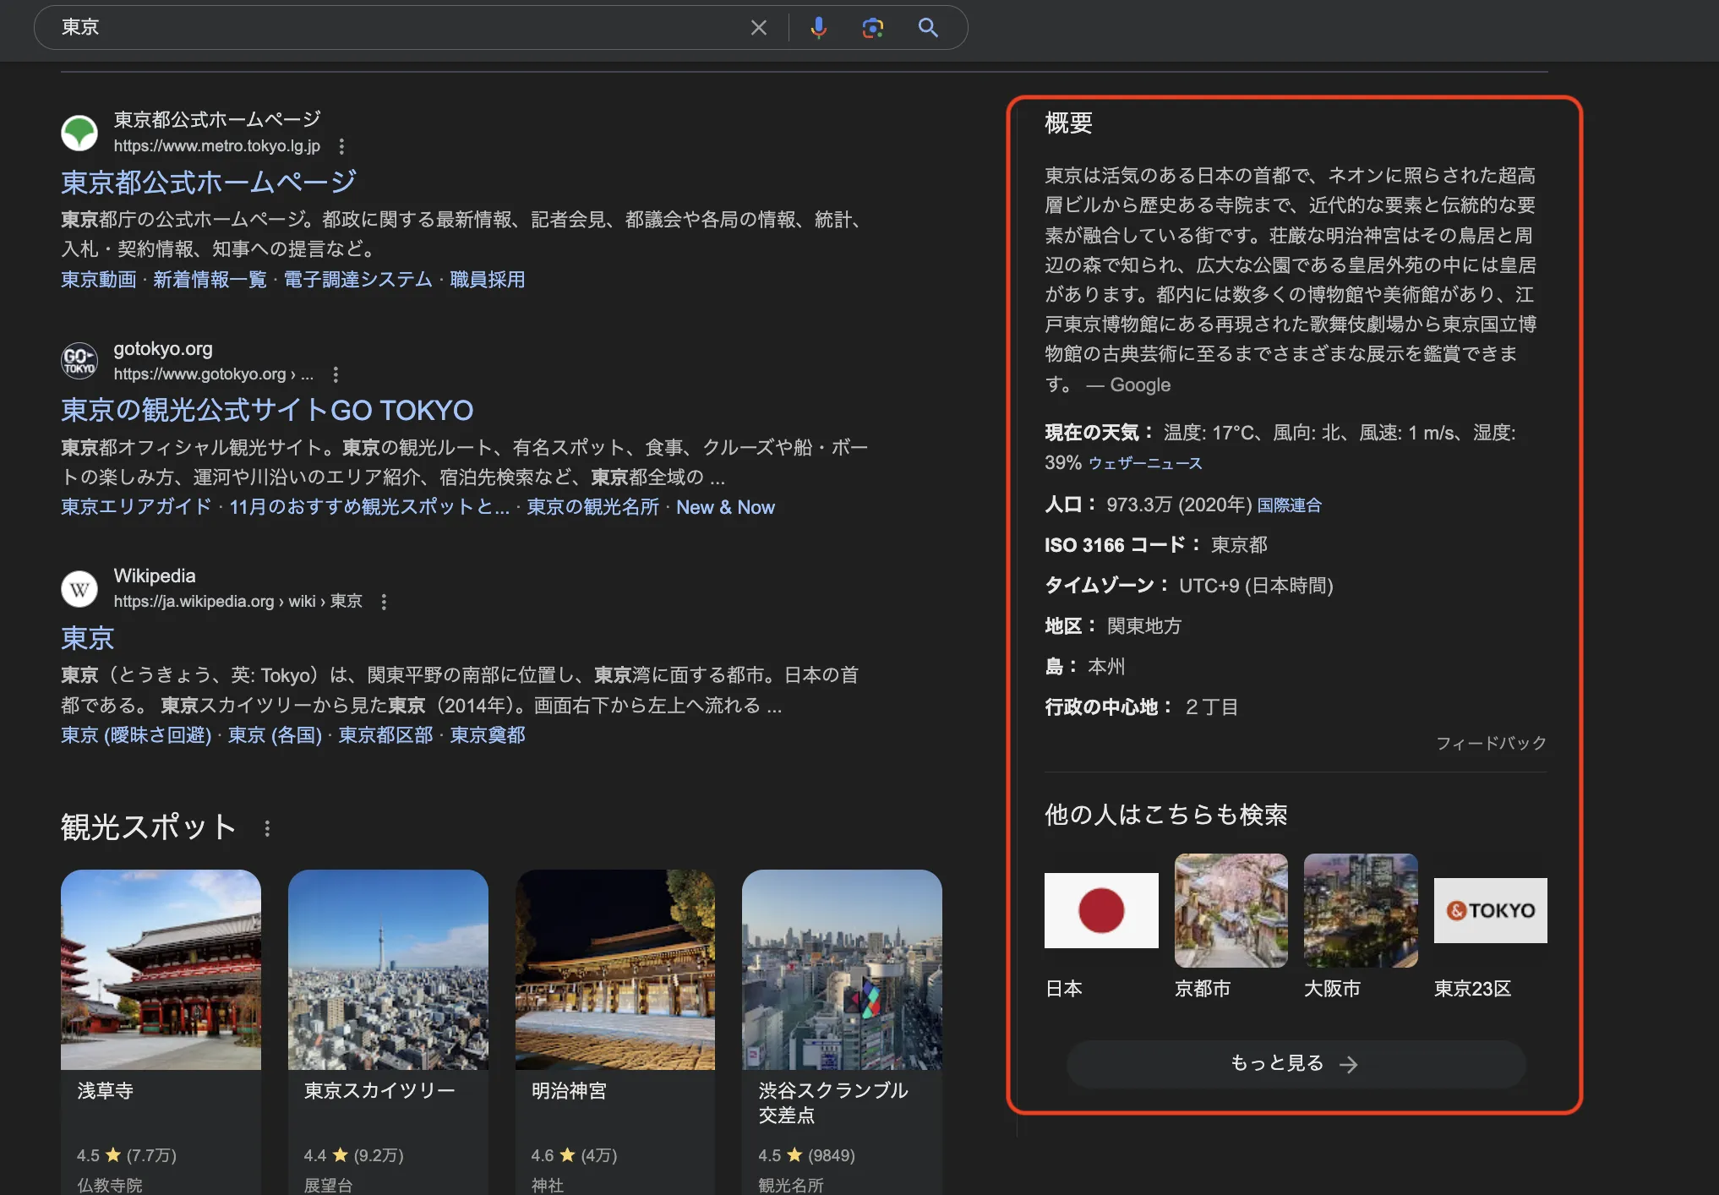This screenshot has width=1719, height=1195.
Task: Click the magnifying glass search icon
Action: coord(928,28)
